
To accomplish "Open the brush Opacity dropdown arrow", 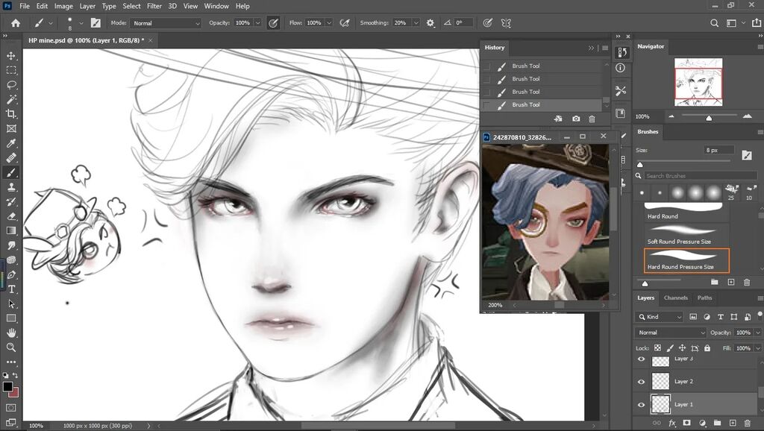I will 257,23.
